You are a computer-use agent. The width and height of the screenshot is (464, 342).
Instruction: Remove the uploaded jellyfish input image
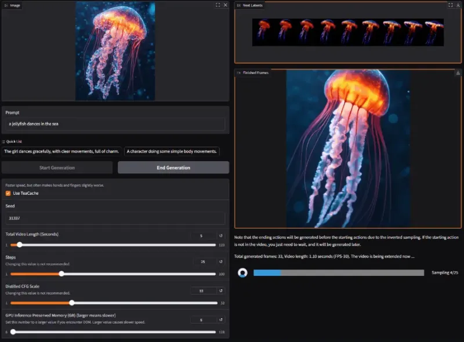point(225,5)
